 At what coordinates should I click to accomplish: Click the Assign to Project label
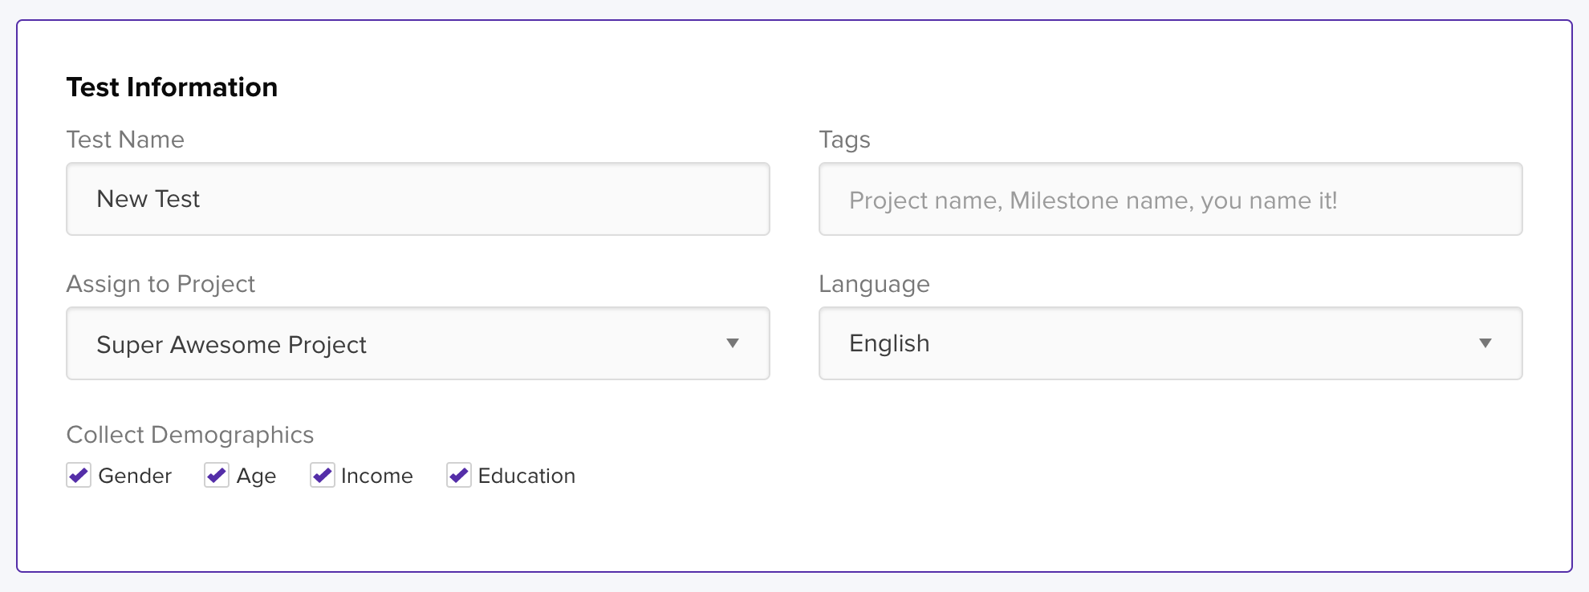[161, 284]
